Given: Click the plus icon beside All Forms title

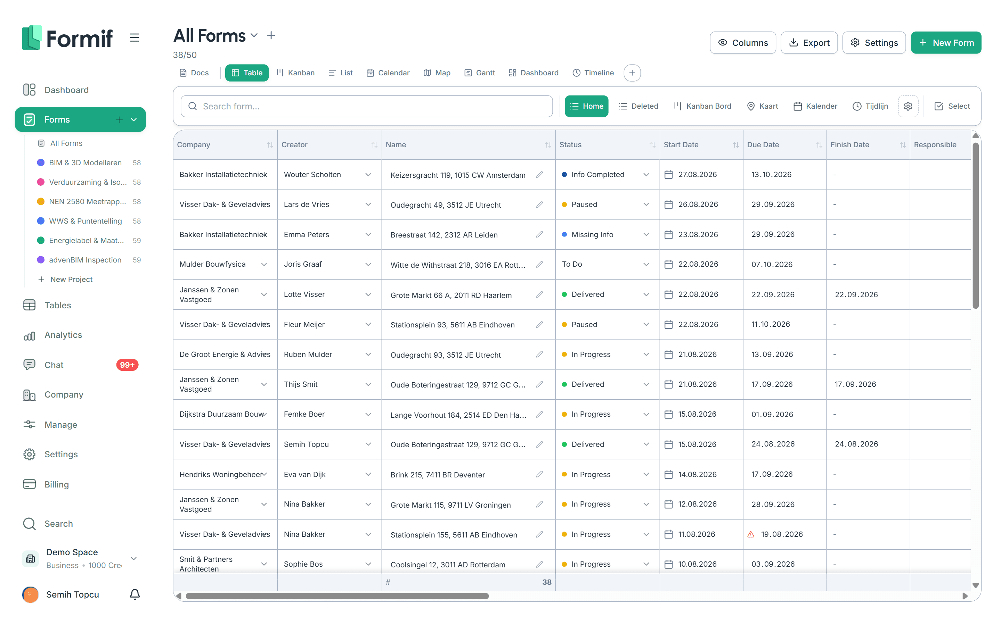Looking at the screenshot, I should [271, 35].
